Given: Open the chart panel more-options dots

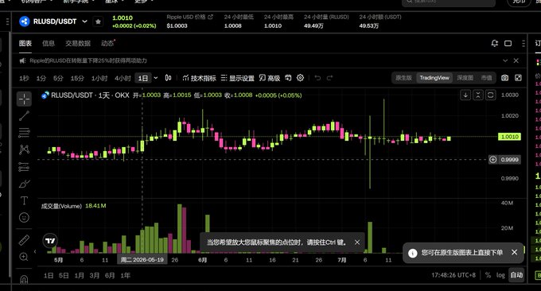Looking at the screenshot, I should (x=523, y=43).
